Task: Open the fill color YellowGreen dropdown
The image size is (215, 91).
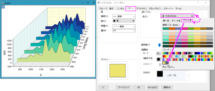Action: click(x=177, y=16)
